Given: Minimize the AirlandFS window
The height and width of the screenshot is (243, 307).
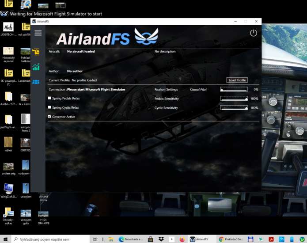Looking at the screenshot, I should (235, 21).
